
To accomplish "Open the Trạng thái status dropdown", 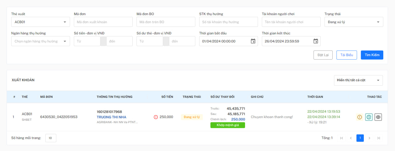I will [x=354, y=22].
